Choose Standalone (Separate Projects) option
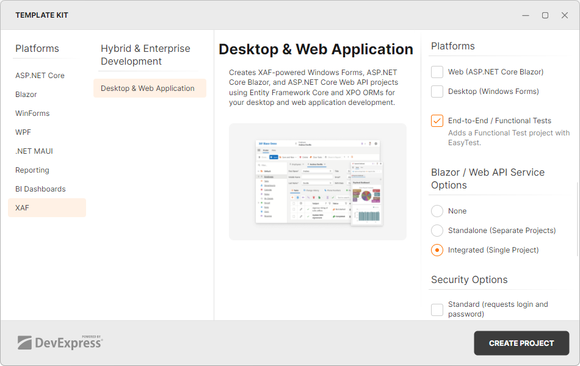Image resolution: width=580 pixels, height=366 pixels. pyautogui.click(x=437, y=230)
